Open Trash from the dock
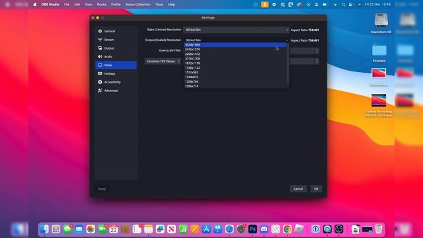The height and width of the screenshot is (238, 423). click(x=379, y=229)
